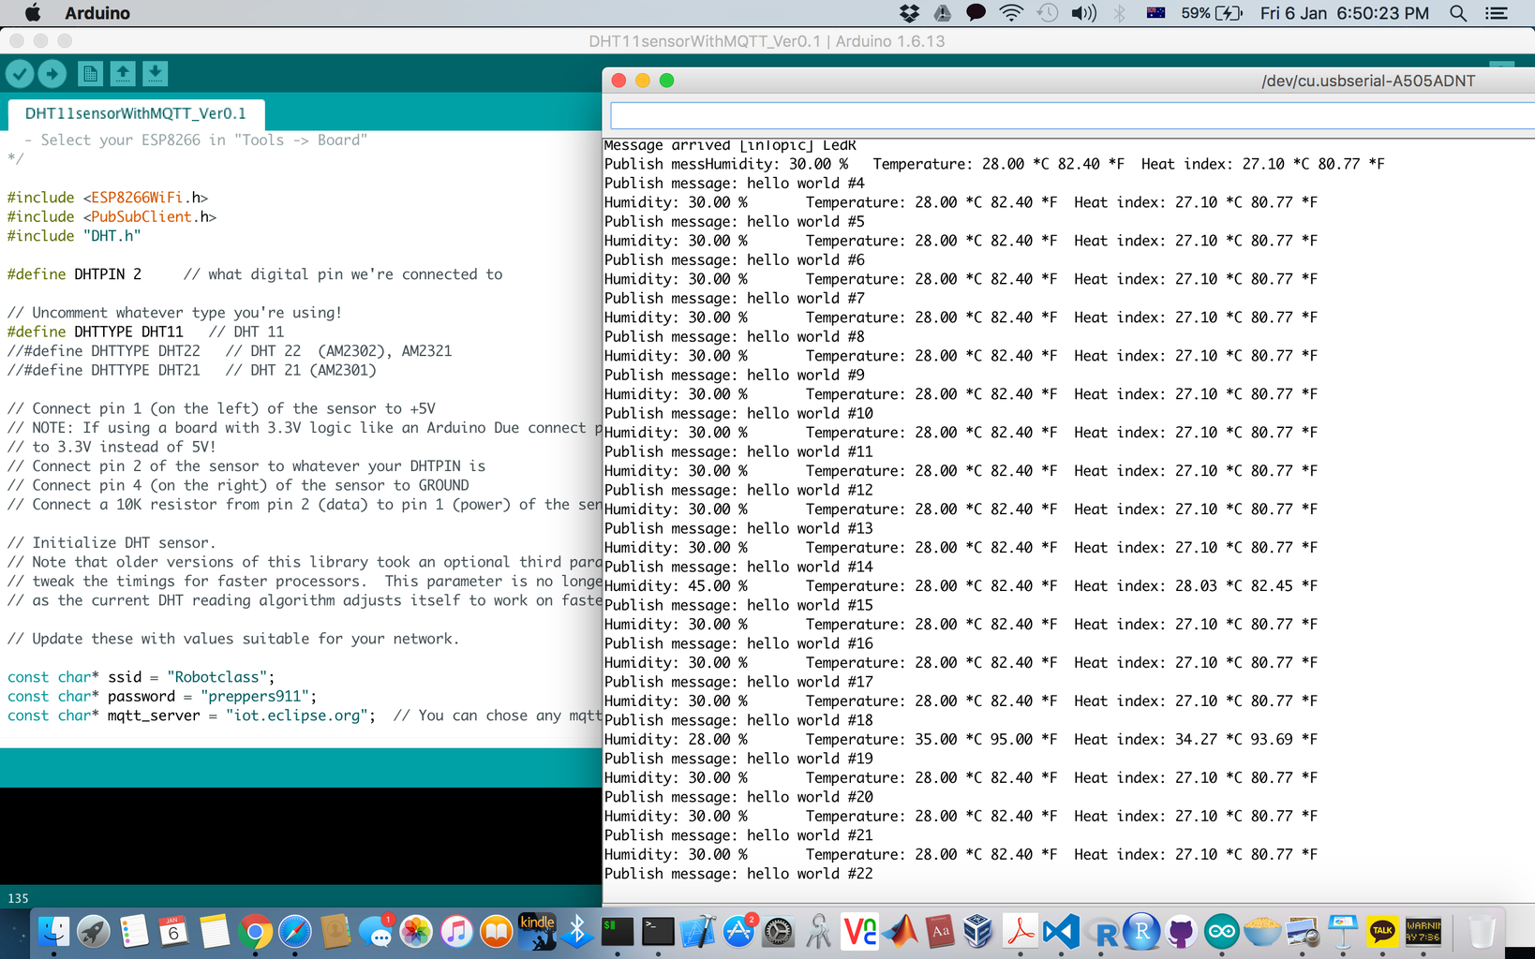Open Notification Center list icon
1535x959 pixels.
pyautogui.click(x=1497, y=13)
